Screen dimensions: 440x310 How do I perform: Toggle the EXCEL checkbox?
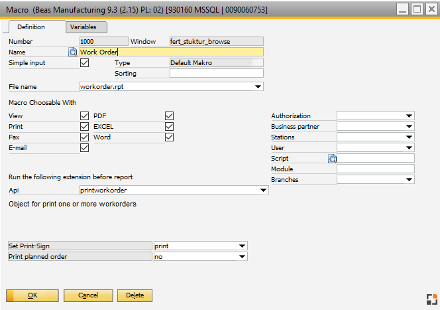pyautogui.click(x=169, y=127)
